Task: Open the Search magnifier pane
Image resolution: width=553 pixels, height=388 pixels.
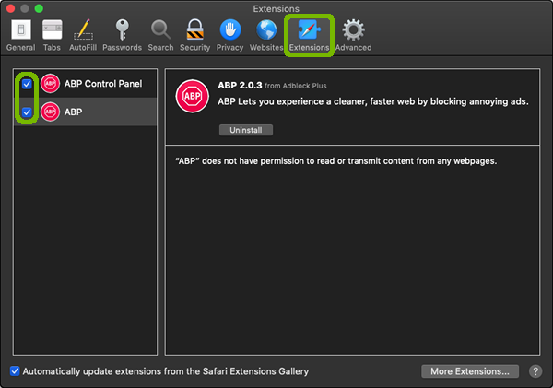Action: [x=160, y=35]
